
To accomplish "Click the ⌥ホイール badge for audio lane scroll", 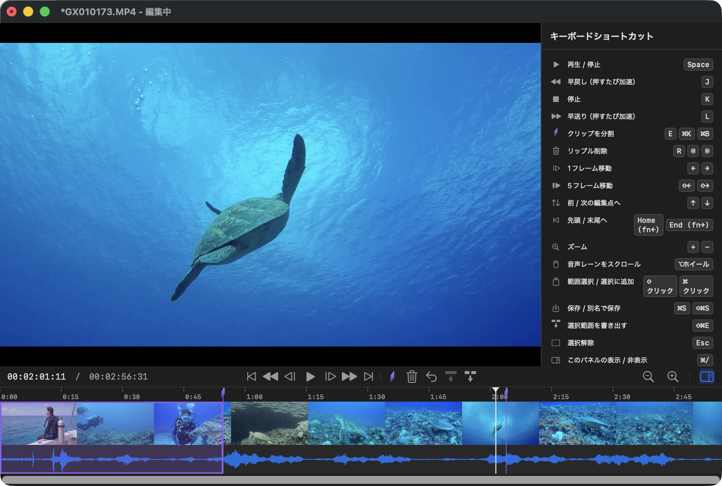I will coord(694,264).
